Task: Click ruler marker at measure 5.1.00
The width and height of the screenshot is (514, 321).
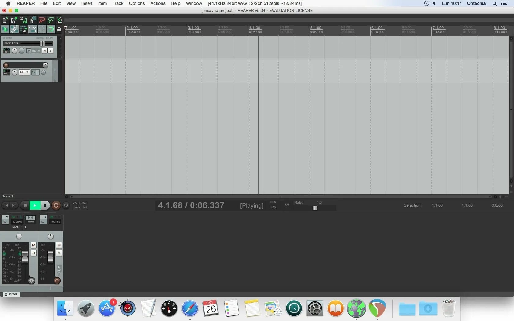Action: point(316,28)
